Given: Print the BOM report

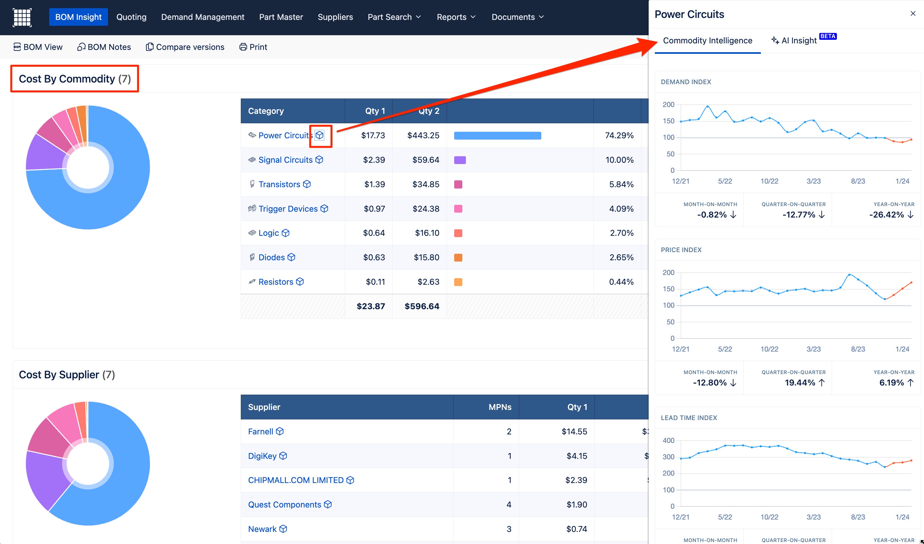Looking at the screenshot, I should [x=253, y=47].
